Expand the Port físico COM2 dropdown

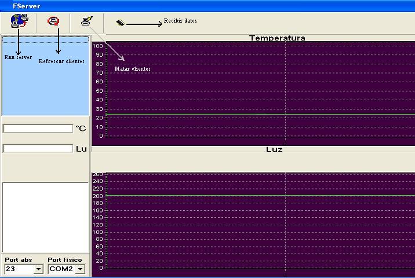pyautogui.click(x=80, y=269)
